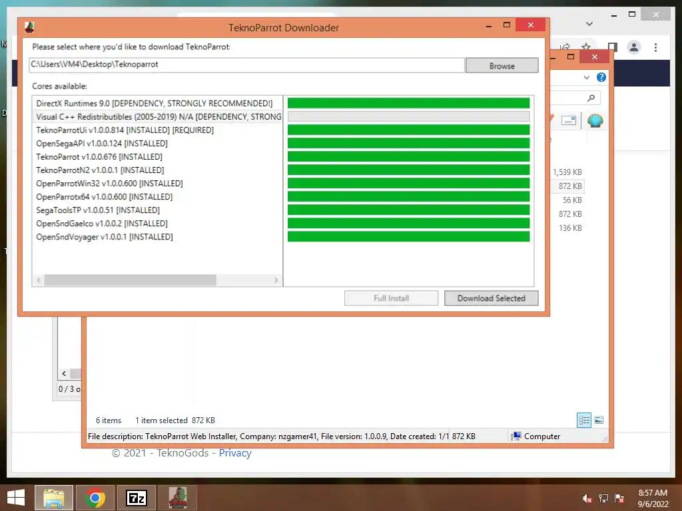This screenshot has width=682, height=511.
Task: Click the OpenSndVoyager progress bar
Action: (408, 236)
